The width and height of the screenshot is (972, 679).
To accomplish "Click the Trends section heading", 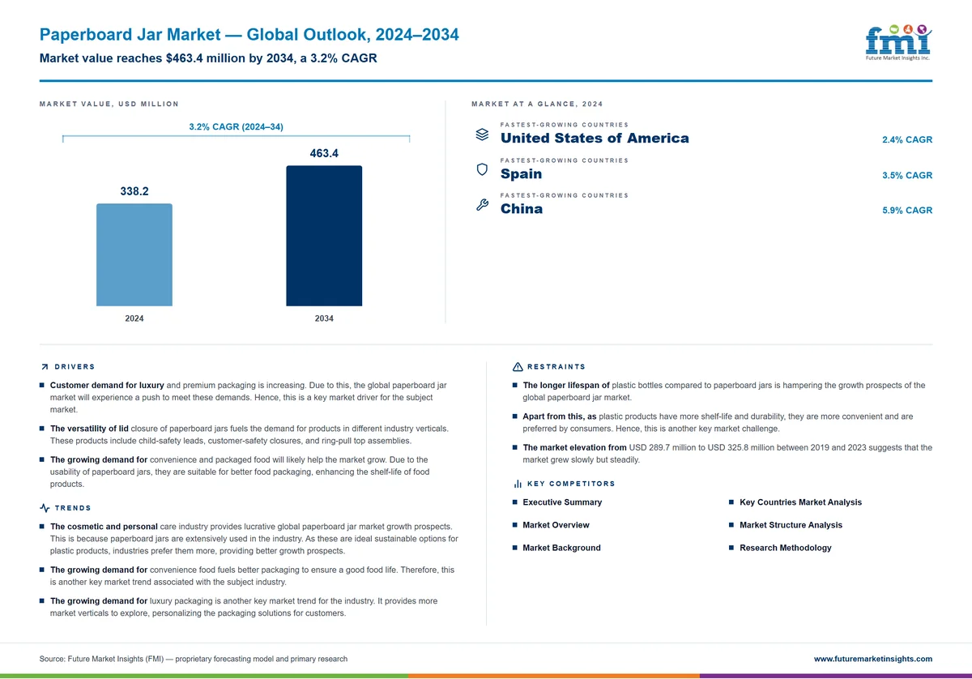I will [73, 508].
